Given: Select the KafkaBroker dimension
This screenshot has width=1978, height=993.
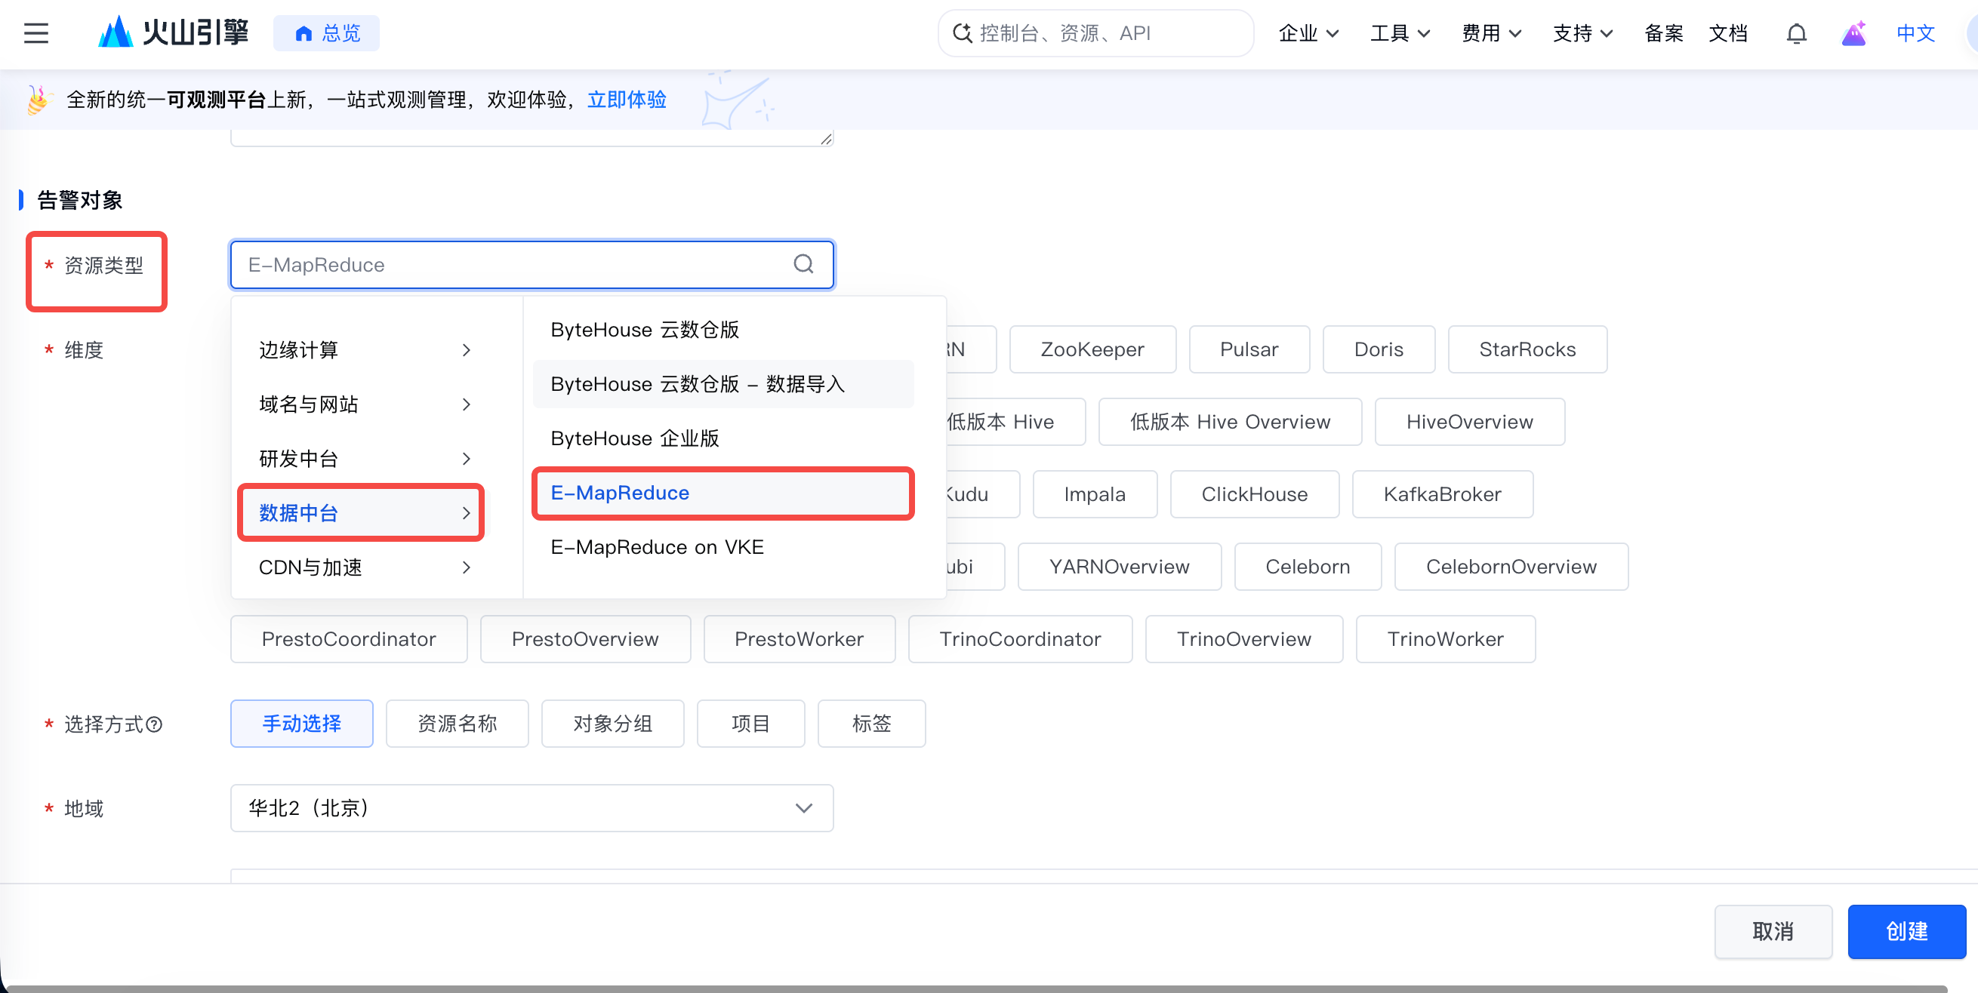Looking at the screenshot, I should coord(1443,494).
